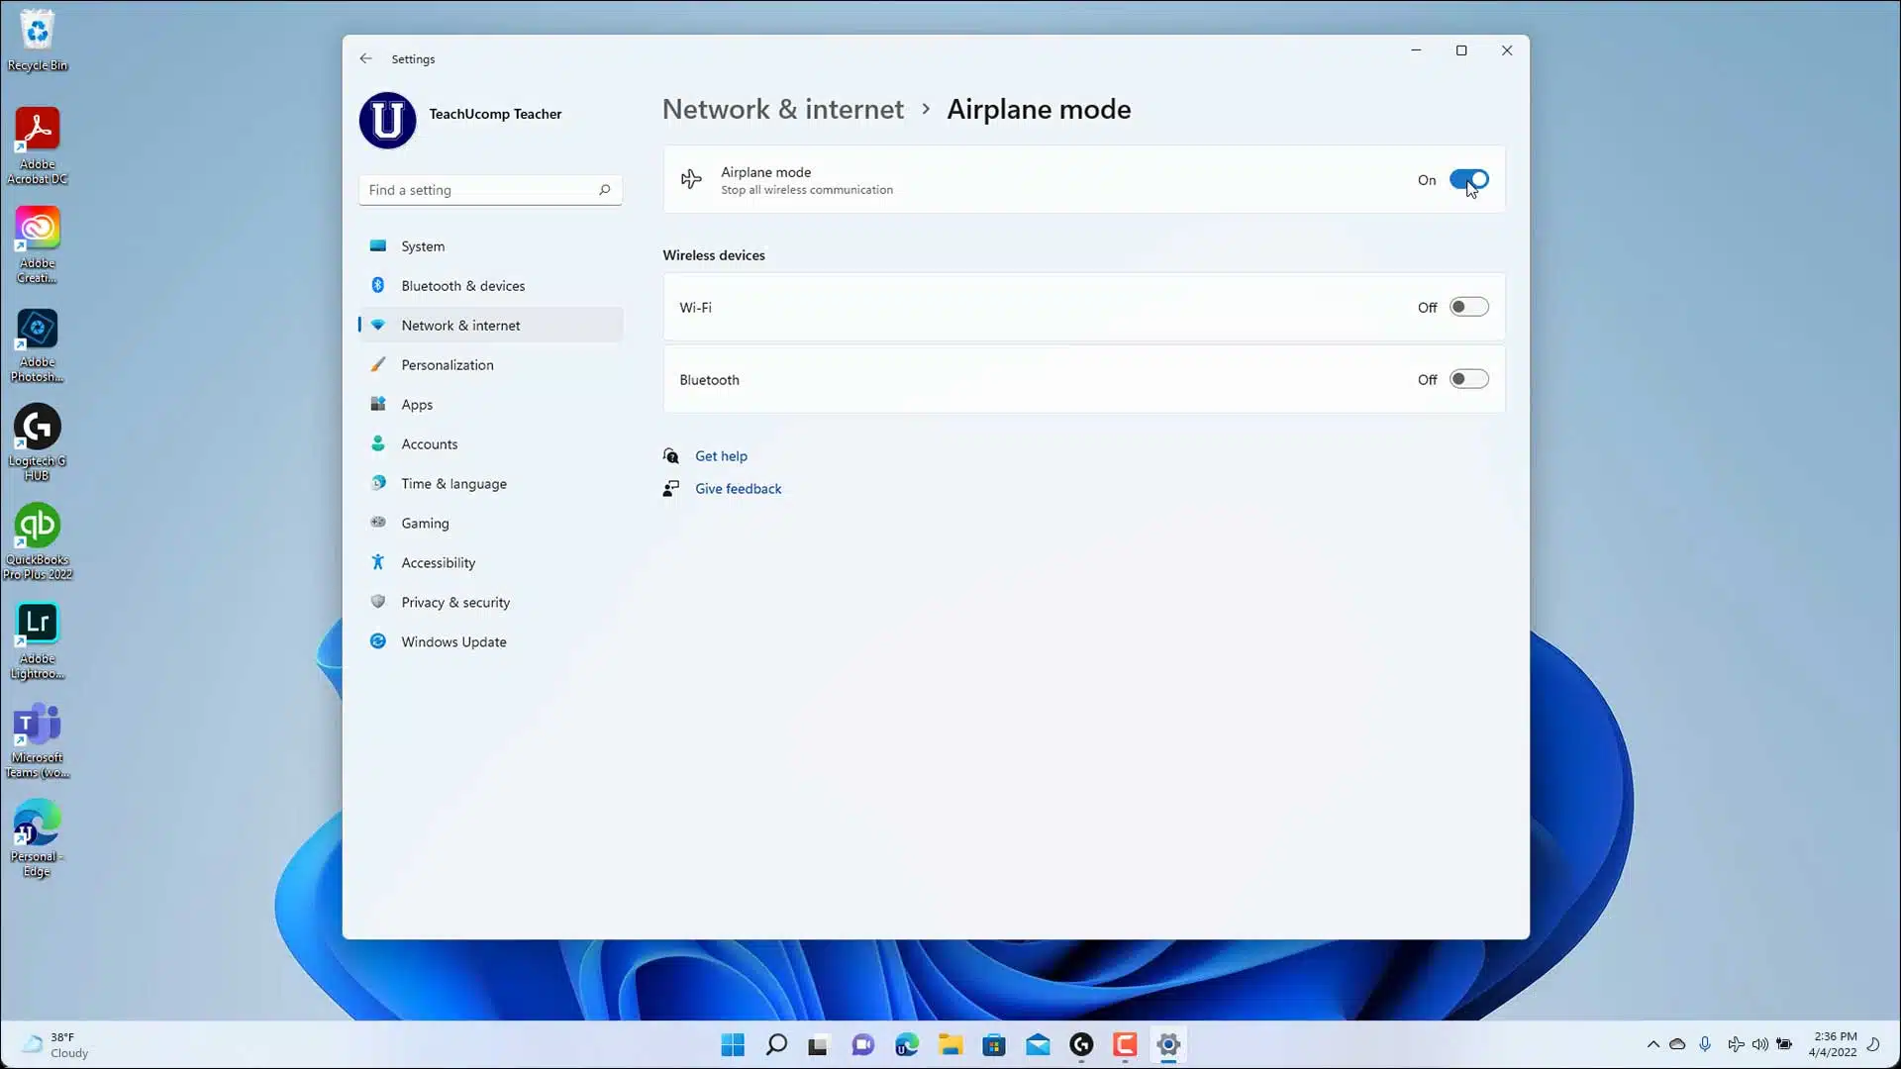Viewport: 1901px width, 1069px height.
Task: Open the volume icon in system tray
Action: tap(1759, 1044)
